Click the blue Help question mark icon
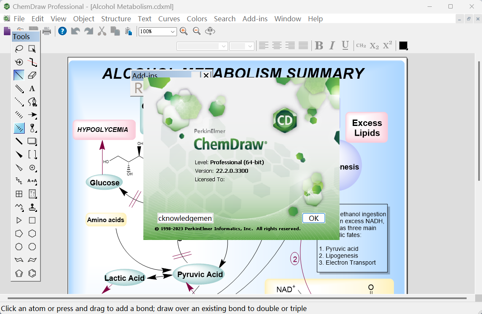The width and height of the screenshot is (482, 314). (x=63, y=31)
